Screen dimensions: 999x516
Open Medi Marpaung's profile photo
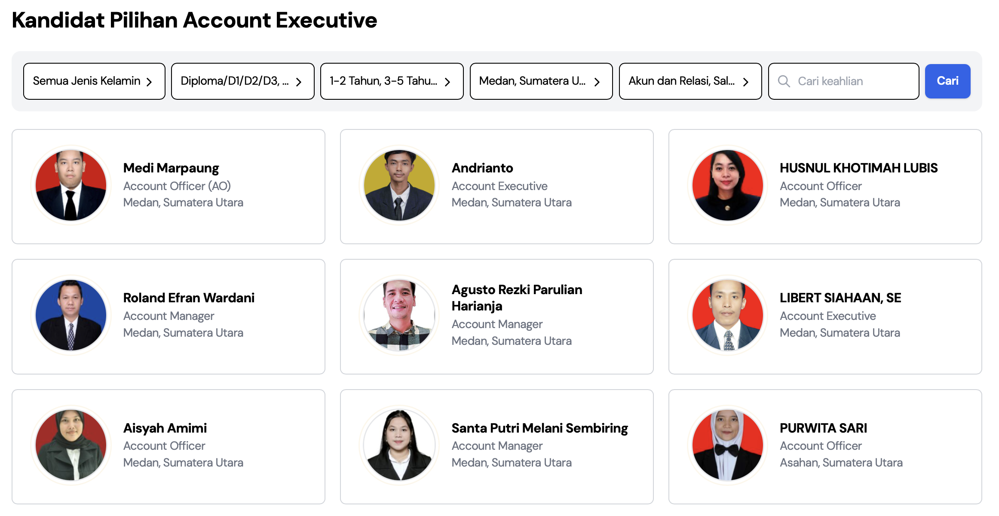(71, 185)
